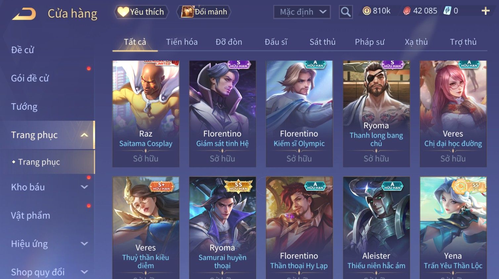This screenshot has width=499, height=279.
Task: Open Yena Trấn Yêu Thần Lộc skin
Action: (453, 228)
